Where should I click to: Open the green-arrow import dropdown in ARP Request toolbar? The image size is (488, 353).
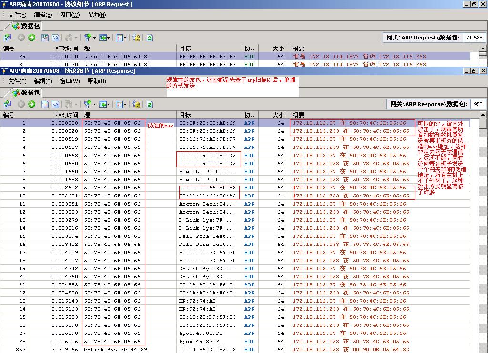coord(109,38)
